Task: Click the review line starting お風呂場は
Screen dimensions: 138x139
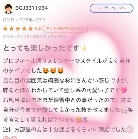Action: tap(67, 100)
